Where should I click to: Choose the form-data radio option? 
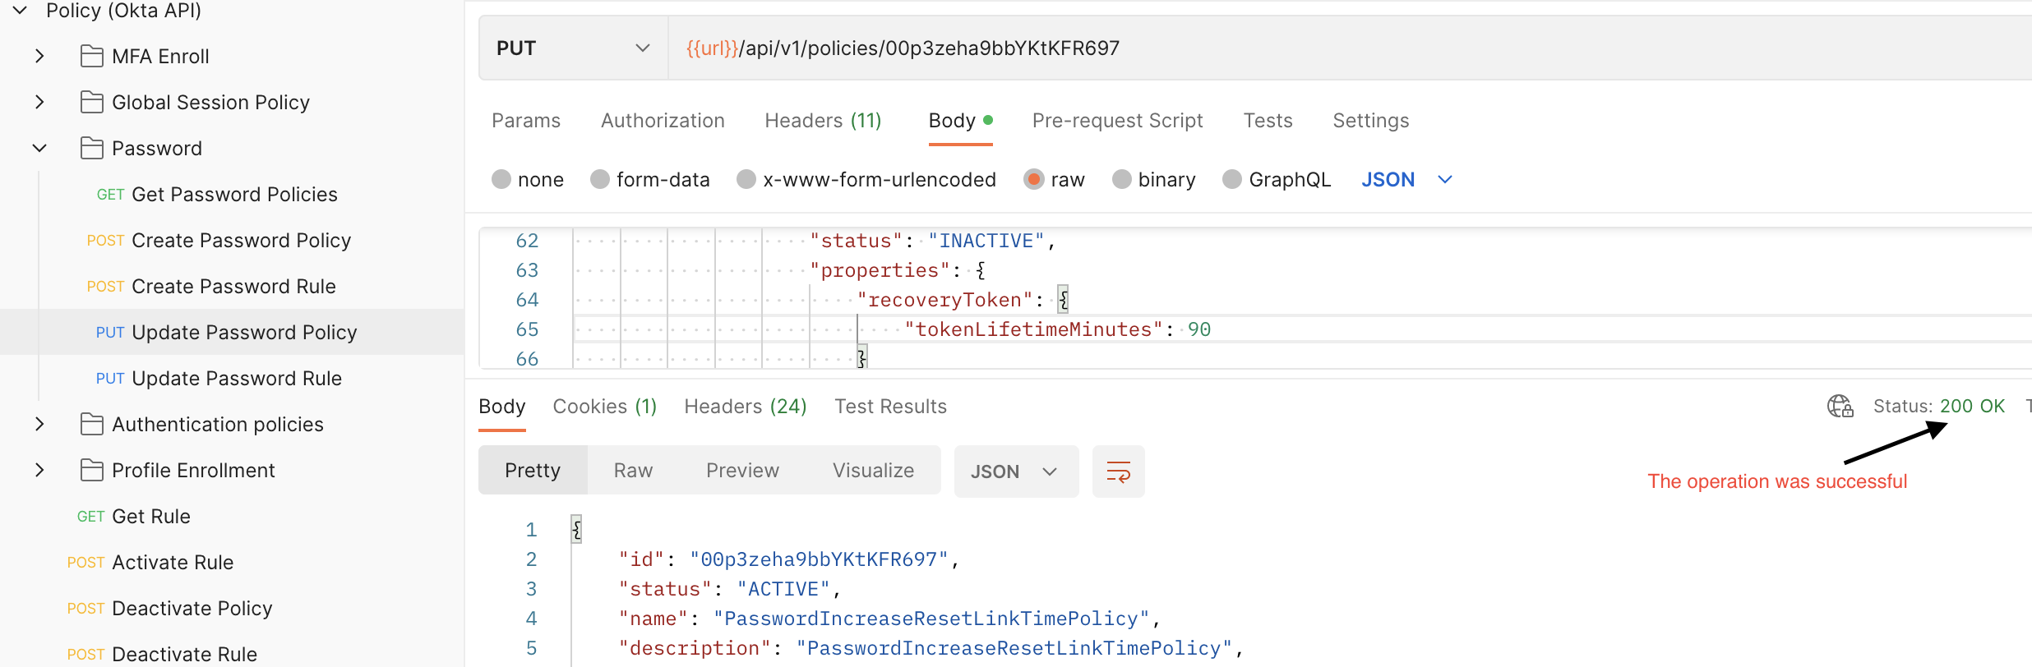tap(600, 179)
